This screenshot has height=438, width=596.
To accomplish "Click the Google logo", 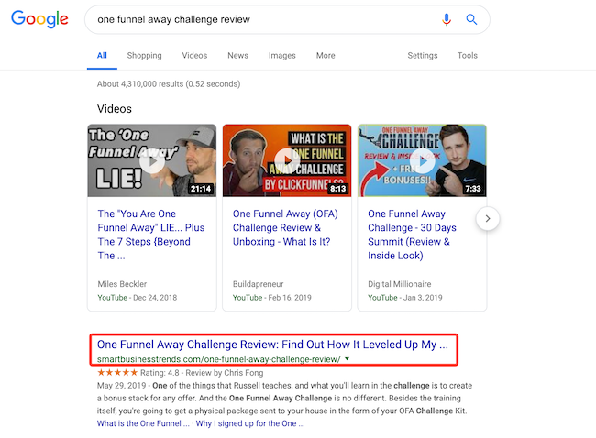I will tap(39, 19).
